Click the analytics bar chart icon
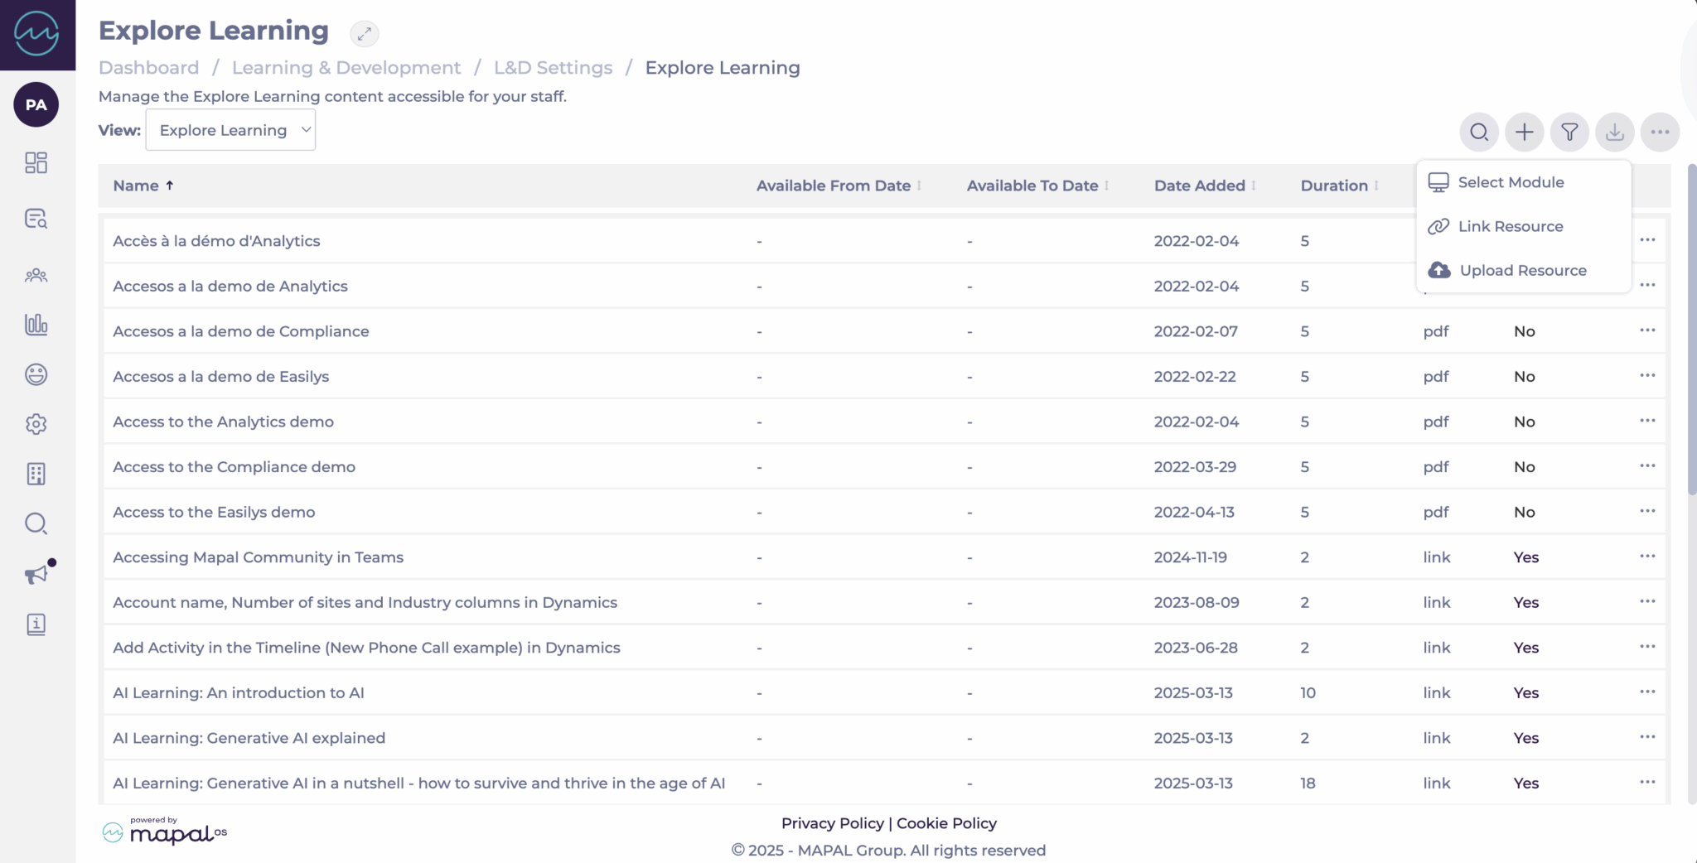1697x863 pixels. tap(36, 325)
